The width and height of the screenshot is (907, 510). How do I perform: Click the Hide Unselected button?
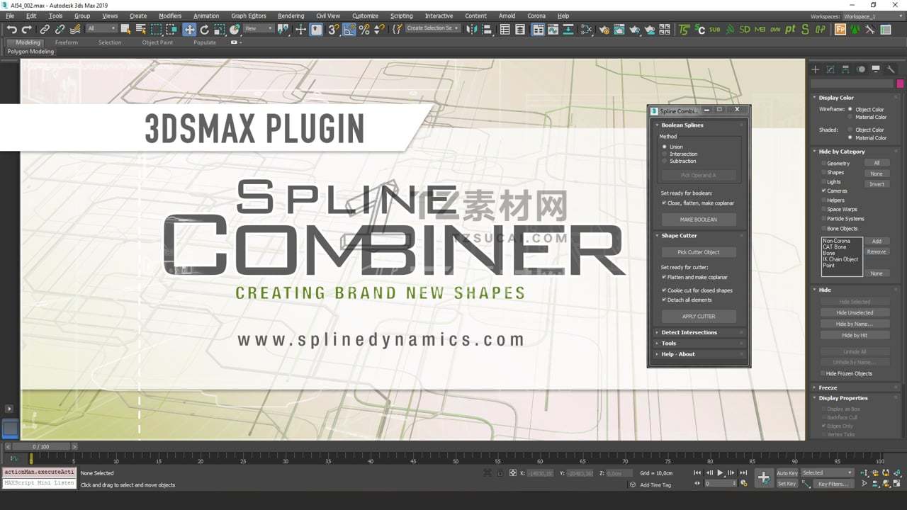(855, 313)
